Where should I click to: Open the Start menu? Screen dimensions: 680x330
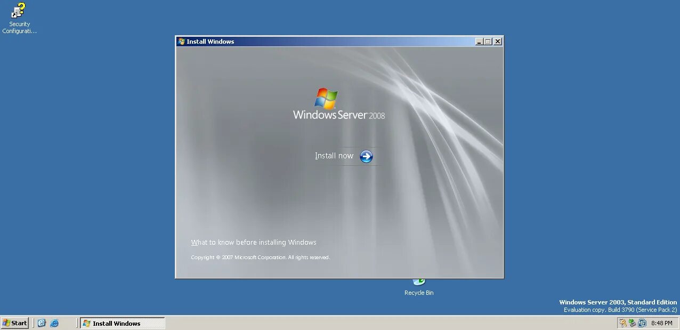point(15,323)
